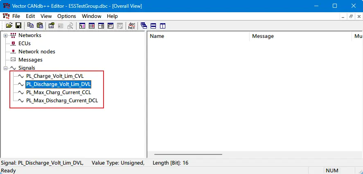Select the PL_Charge_Volt_Lim_CVL signal
The image size is (363, 174).
57,76
